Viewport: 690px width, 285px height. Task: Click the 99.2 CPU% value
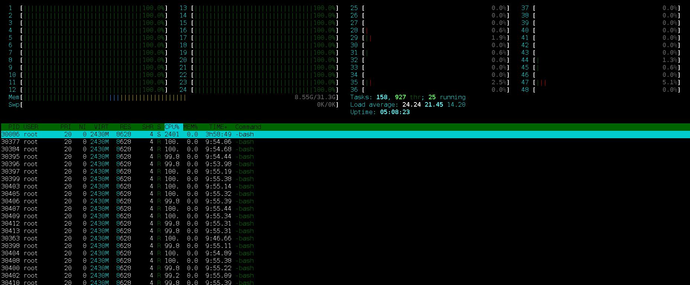pyautogui.click(x=172, y=275)
